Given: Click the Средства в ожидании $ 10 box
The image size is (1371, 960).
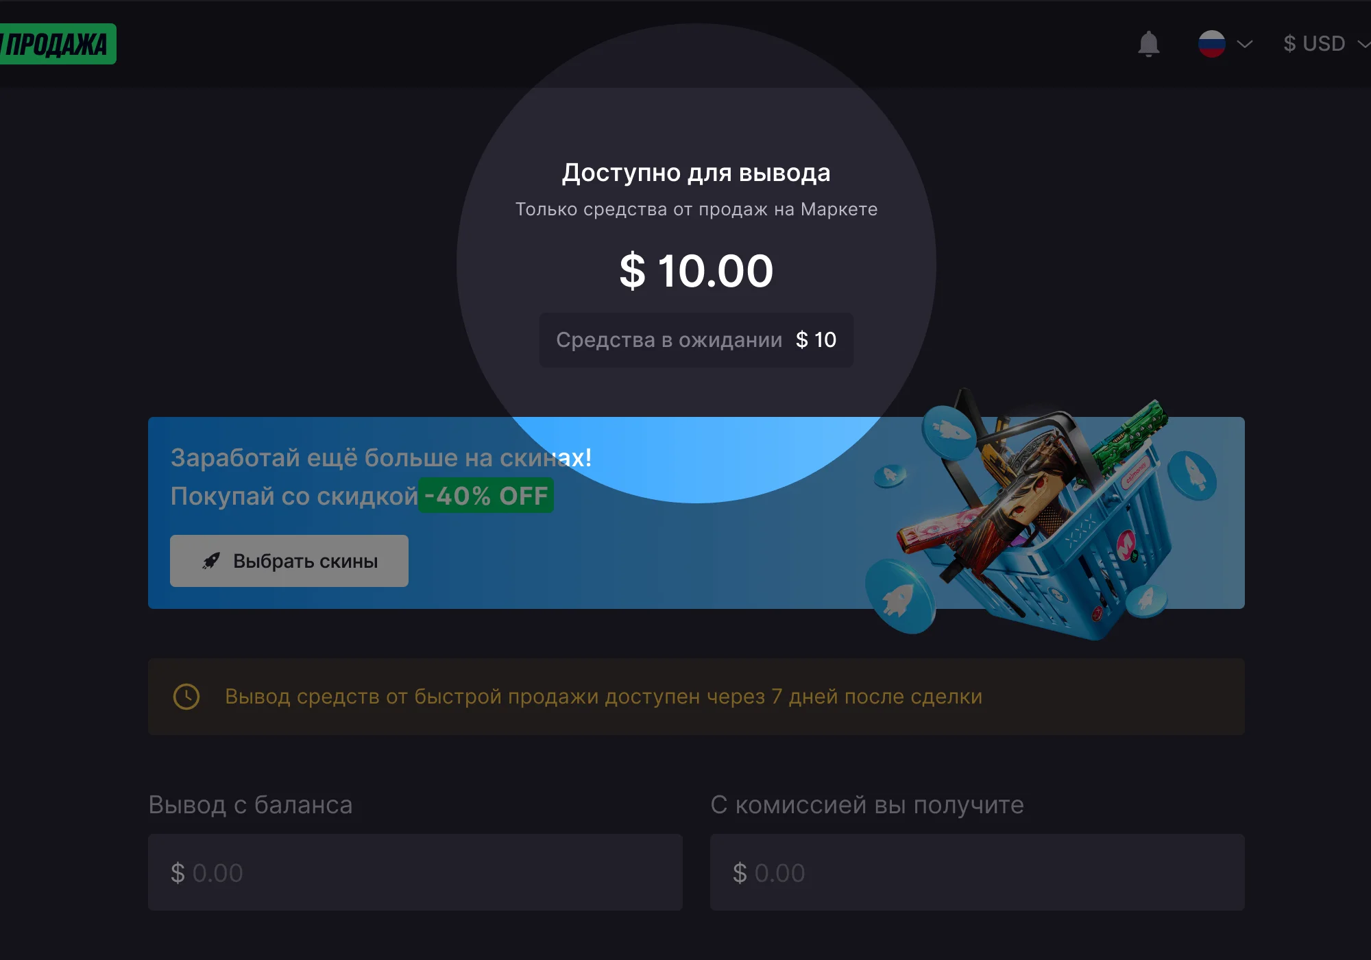Looking at the screenshot, I should 696,340.
